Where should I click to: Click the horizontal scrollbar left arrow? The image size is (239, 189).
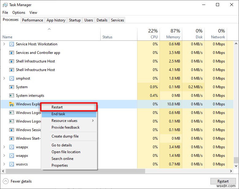pos(3,171)
